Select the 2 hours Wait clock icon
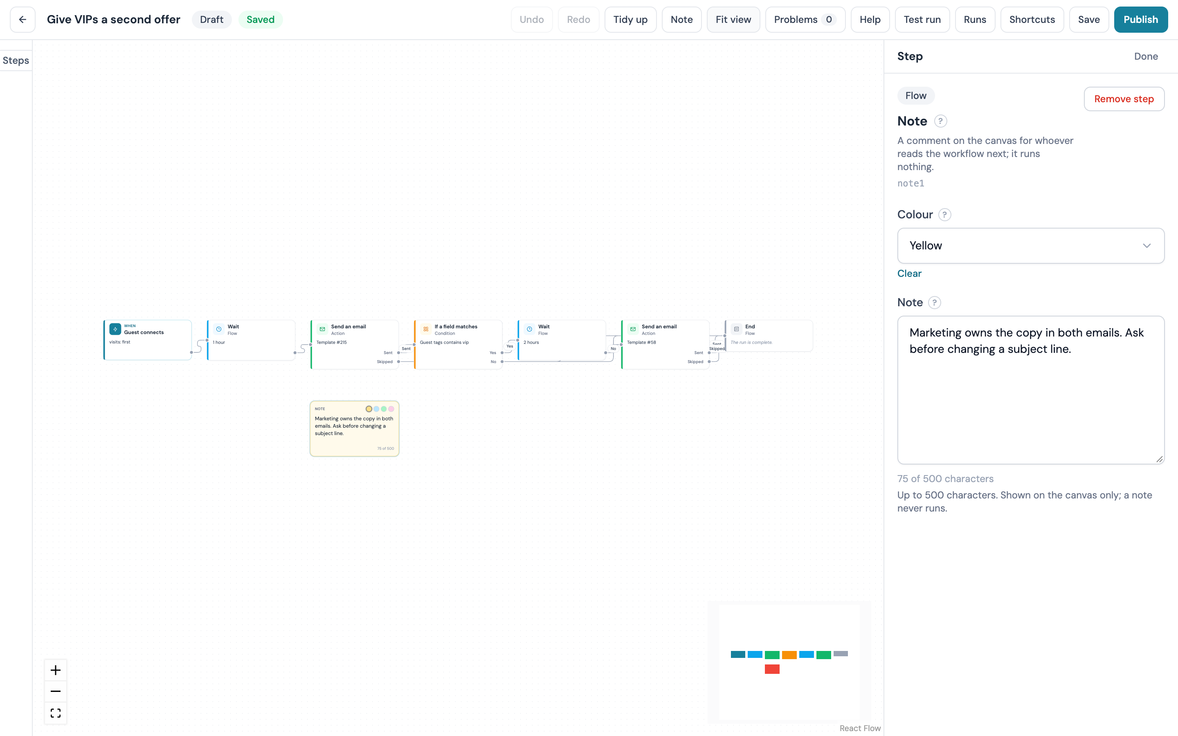Viewport: 1178px width, 736px height. (530, 329)
